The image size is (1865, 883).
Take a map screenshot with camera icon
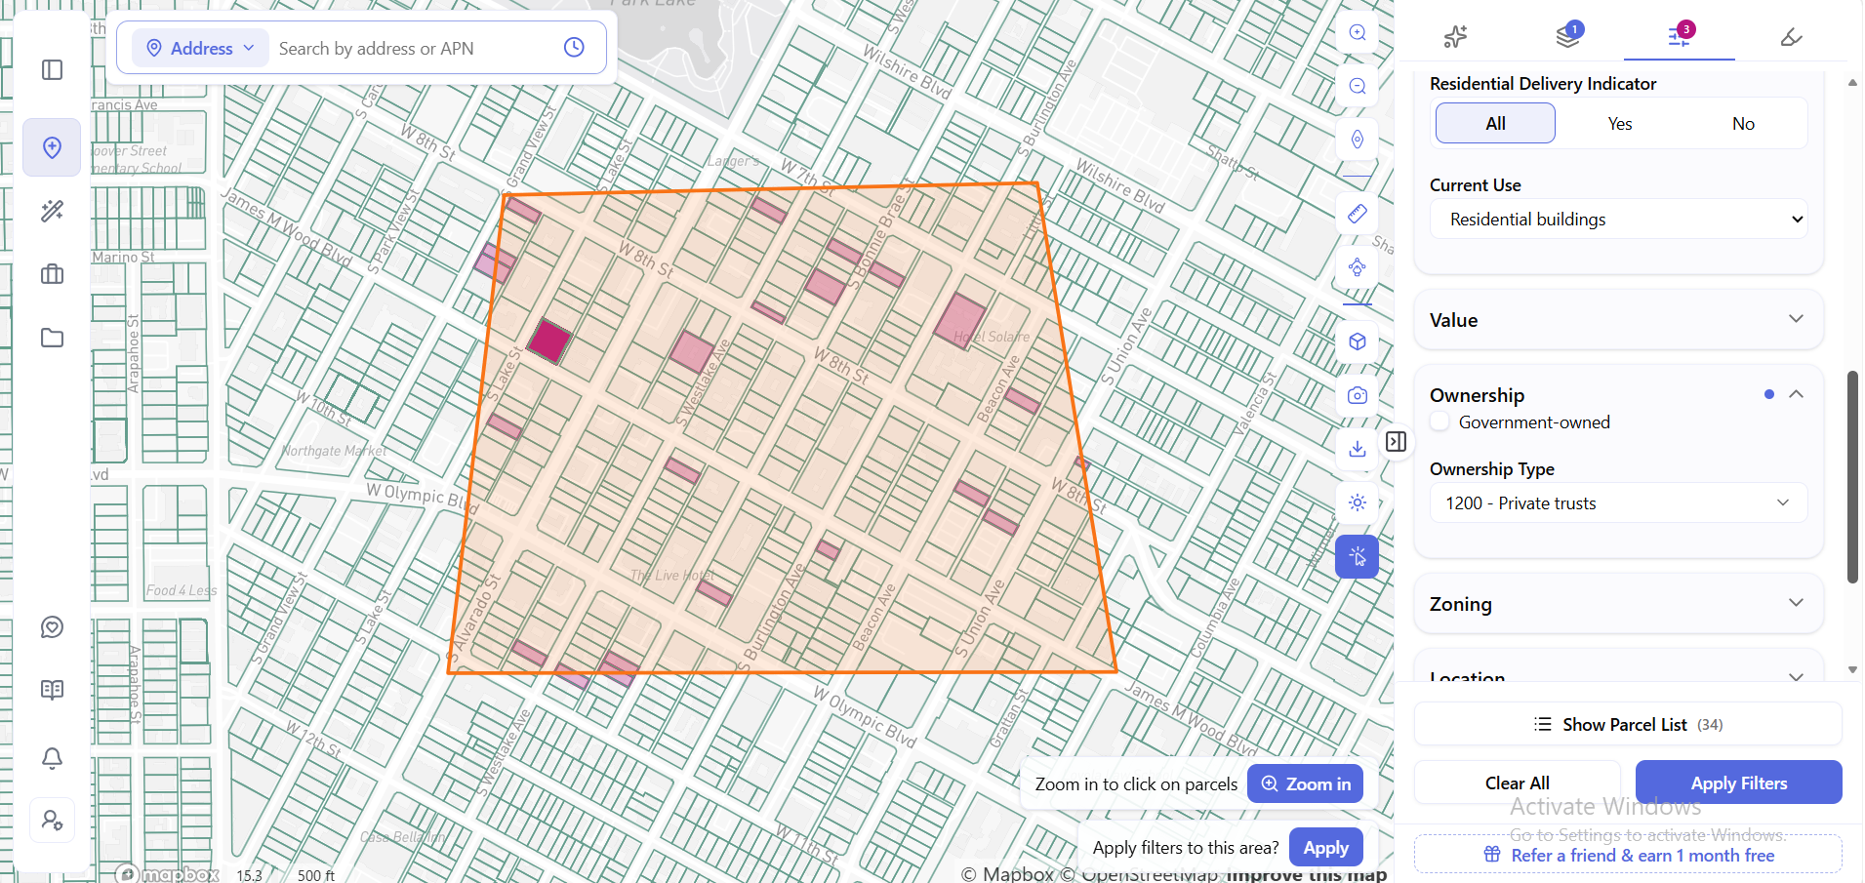1357,395
